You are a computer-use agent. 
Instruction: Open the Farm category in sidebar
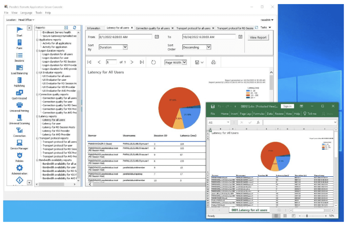tap(19, 44)
